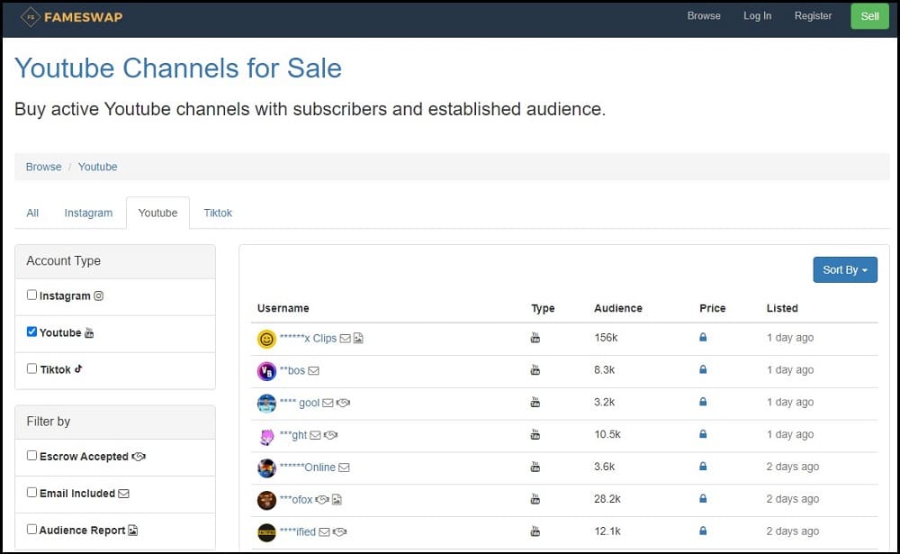The height and width of the screenshot is (554, 900).
Task: Open the **** gool channel listing
Action: point(300,403)
